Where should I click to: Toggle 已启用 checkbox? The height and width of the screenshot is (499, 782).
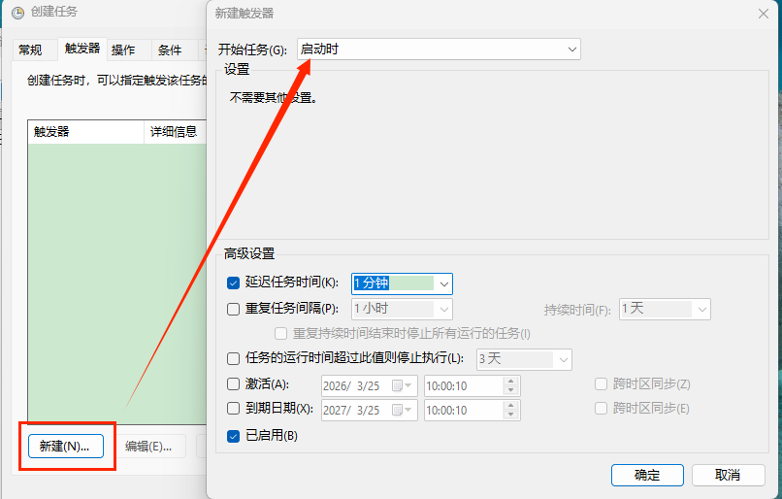pos(234,436)
